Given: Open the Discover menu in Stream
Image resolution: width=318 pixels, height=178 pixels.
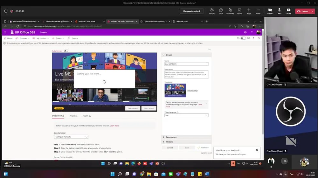Looking at the screenshot, I should [23, 38].
